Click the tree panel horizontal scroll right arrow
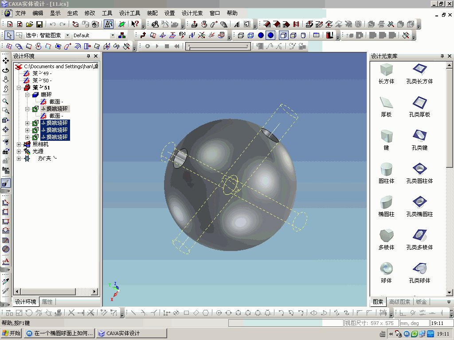This screenshot has height=340, width=454. coord(94,291)
